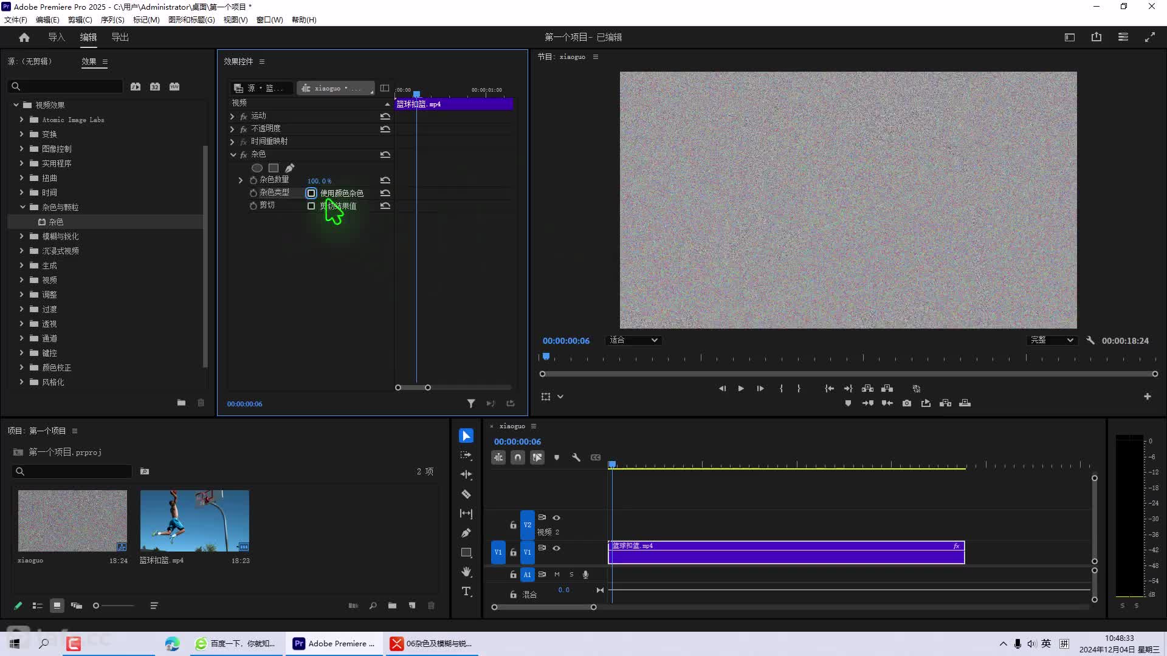Switch to 导入 tab

click(x=57, y=37)
